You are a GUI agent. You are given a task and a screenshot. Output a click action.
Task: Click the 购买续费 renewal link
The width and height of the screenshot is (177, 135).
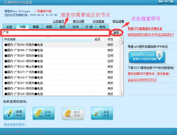click(118, 22)
